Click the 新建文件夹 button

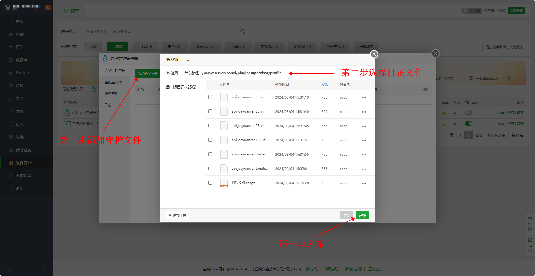coord(177,215)
